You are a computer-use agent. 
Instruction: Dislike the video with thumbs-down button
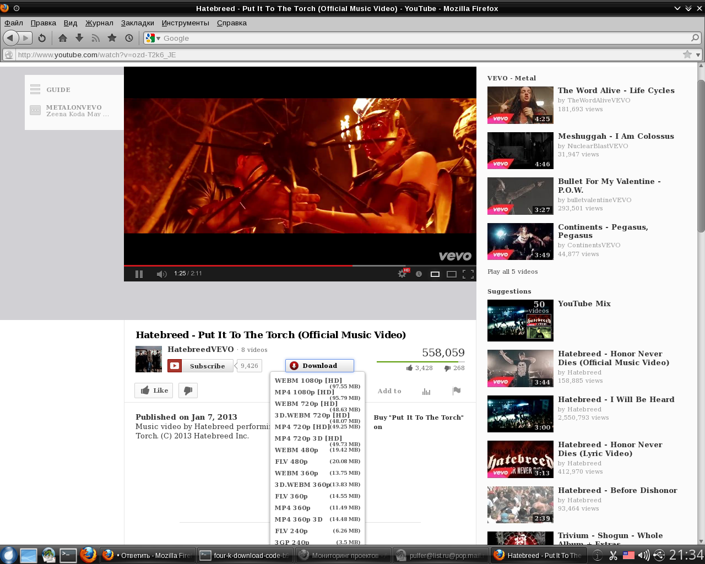188,391
